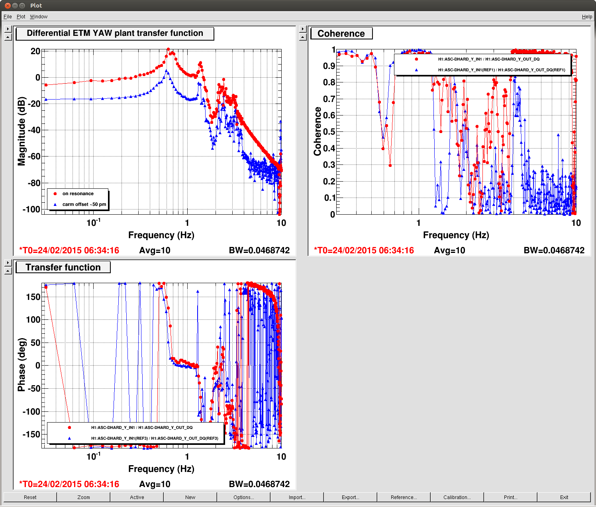Click the Import... button
This screenshot has height=507, width=596.
[297, 497]
